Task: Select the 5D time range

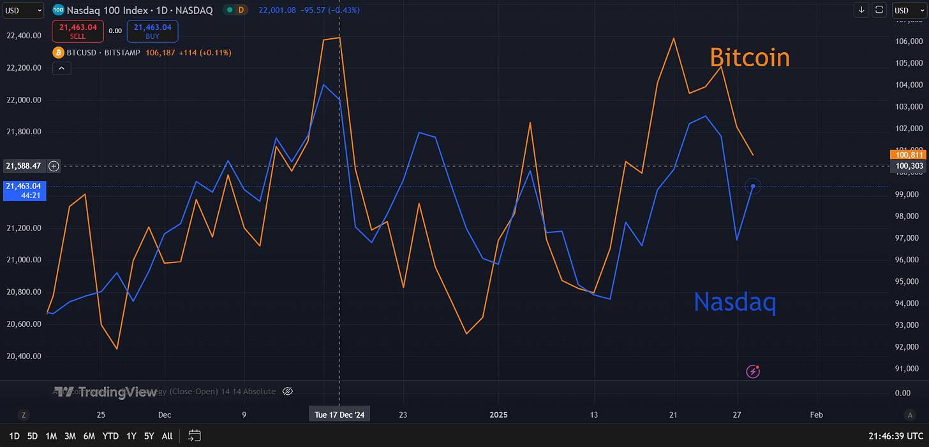Action: click(x=32, y=436)
